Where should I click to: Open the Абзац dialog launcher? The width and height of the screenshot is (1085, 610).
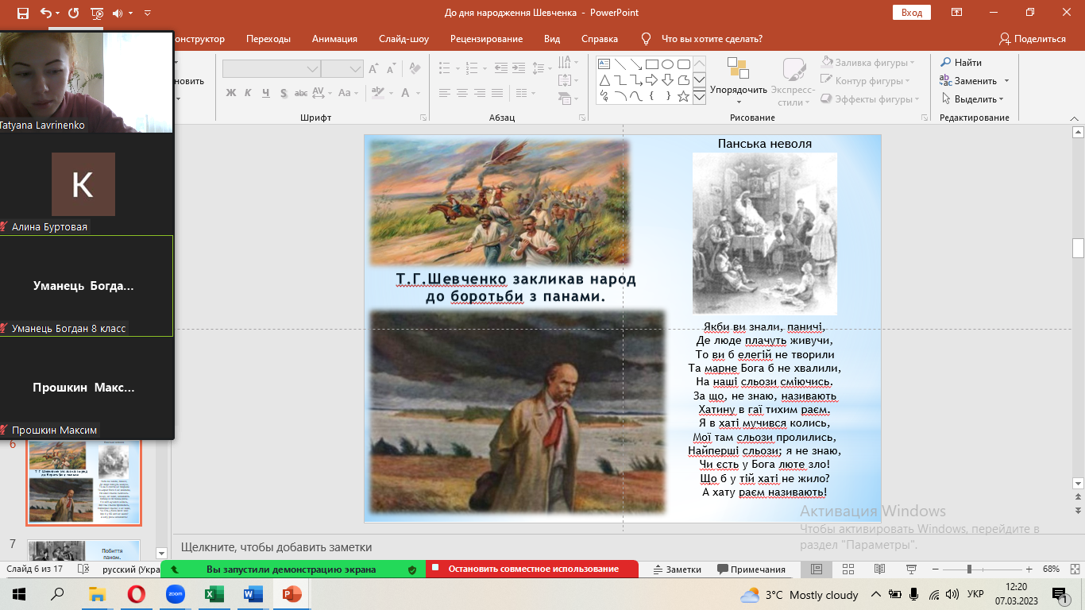[x=582, y=118]
